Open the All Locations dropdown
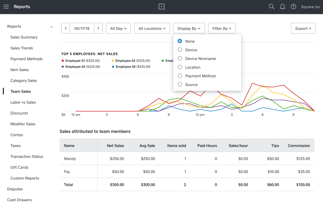Image resolution: width=323 pixels, height=208 pixels. pyautogui.click(x=152, y=28)
